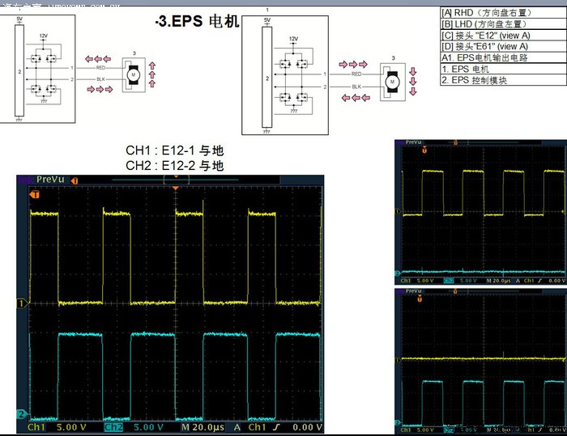567x436 pixels.
Task: Click the Tek logo on large oscilloscope
Action: (23, 180)
